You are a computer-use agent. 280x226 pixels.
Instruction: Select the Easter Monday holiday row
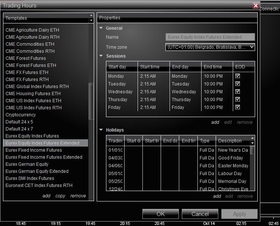click(179, 166)
